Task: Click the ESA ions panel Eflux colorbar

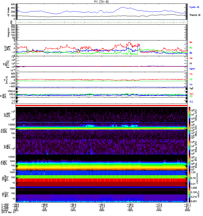Action: pos(189,131)
